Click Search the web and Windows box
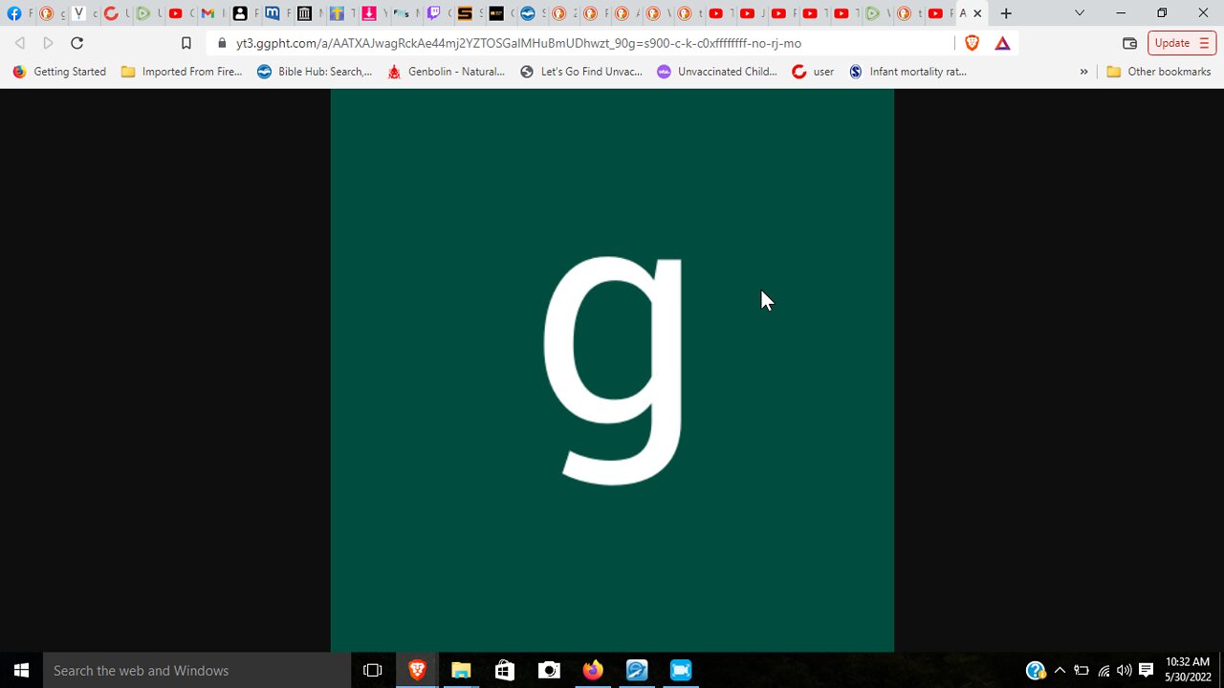Screen dimensions: 1224x688 click(x=196, y=671)
